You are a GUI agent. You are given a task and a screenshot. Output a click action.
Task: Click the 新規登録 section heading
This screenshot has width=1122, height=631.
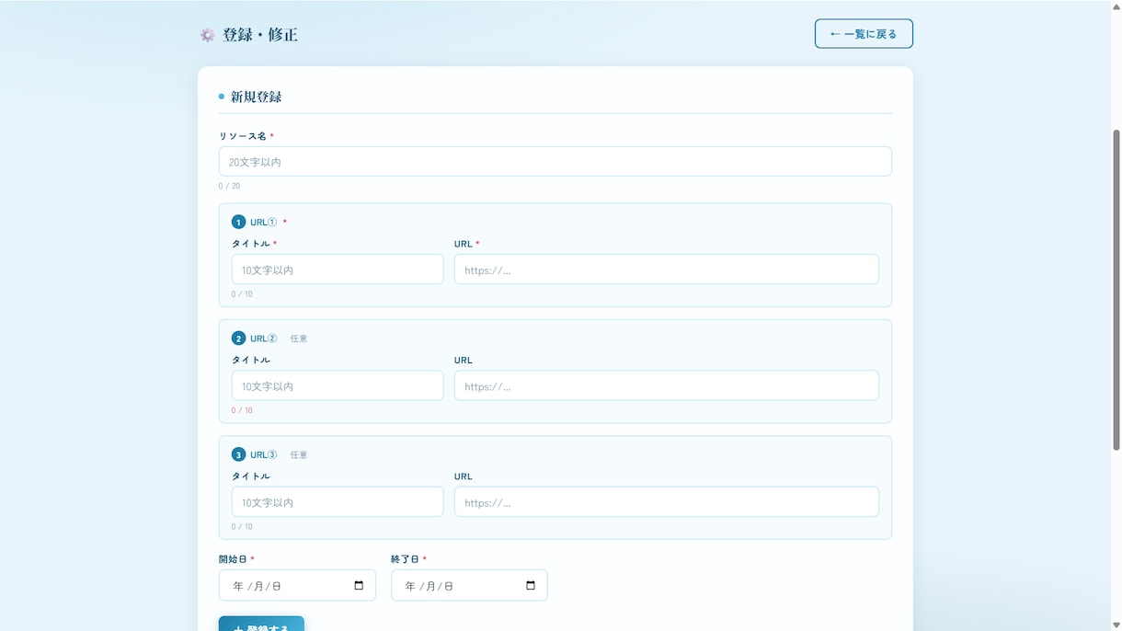256,97
